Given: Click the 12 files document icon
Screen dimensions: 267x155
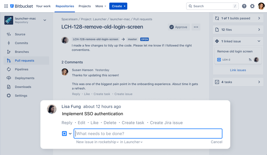Looking at the screenshot, I should pyautogui.click(x=217, y=30).
